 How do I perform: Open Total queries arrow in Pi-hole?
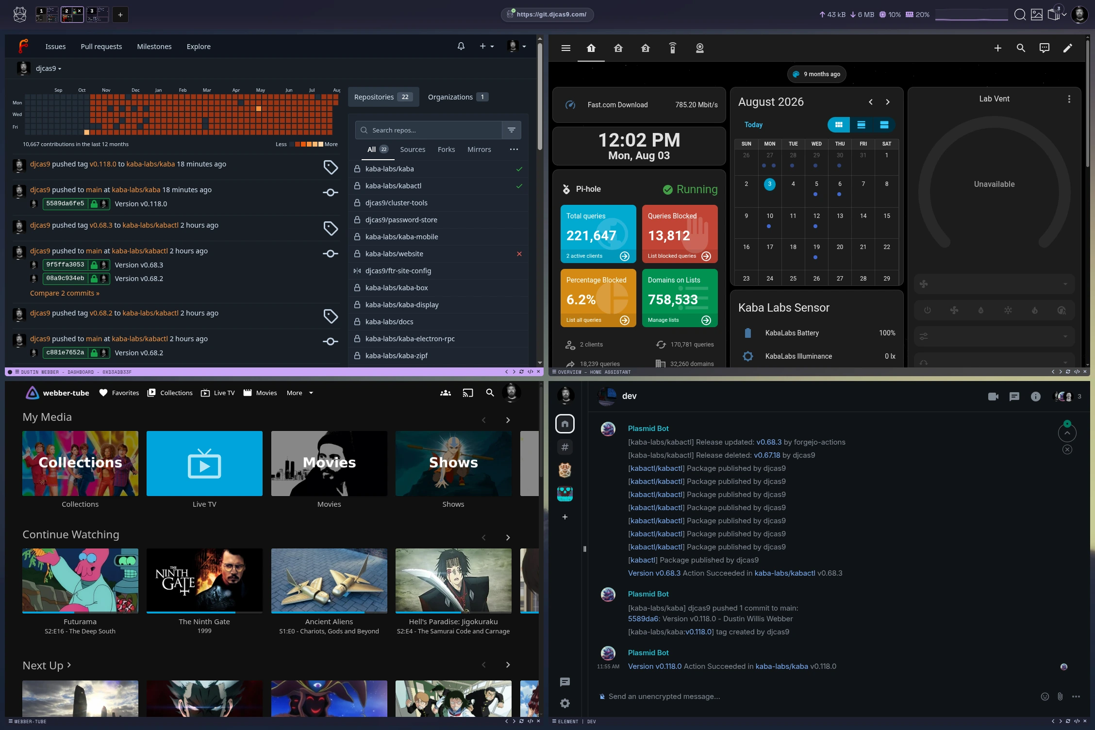coord(625,256)
